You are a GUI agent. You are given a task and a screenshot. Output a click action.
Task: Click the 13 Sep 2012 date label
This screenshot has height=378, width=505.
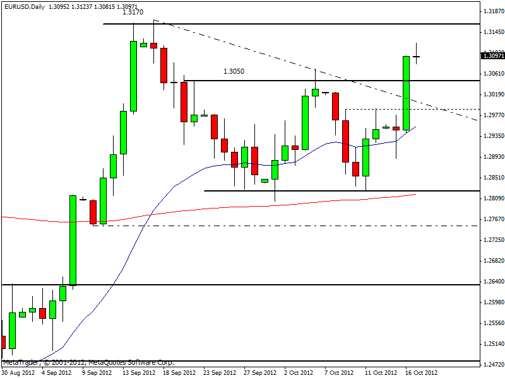138,372
